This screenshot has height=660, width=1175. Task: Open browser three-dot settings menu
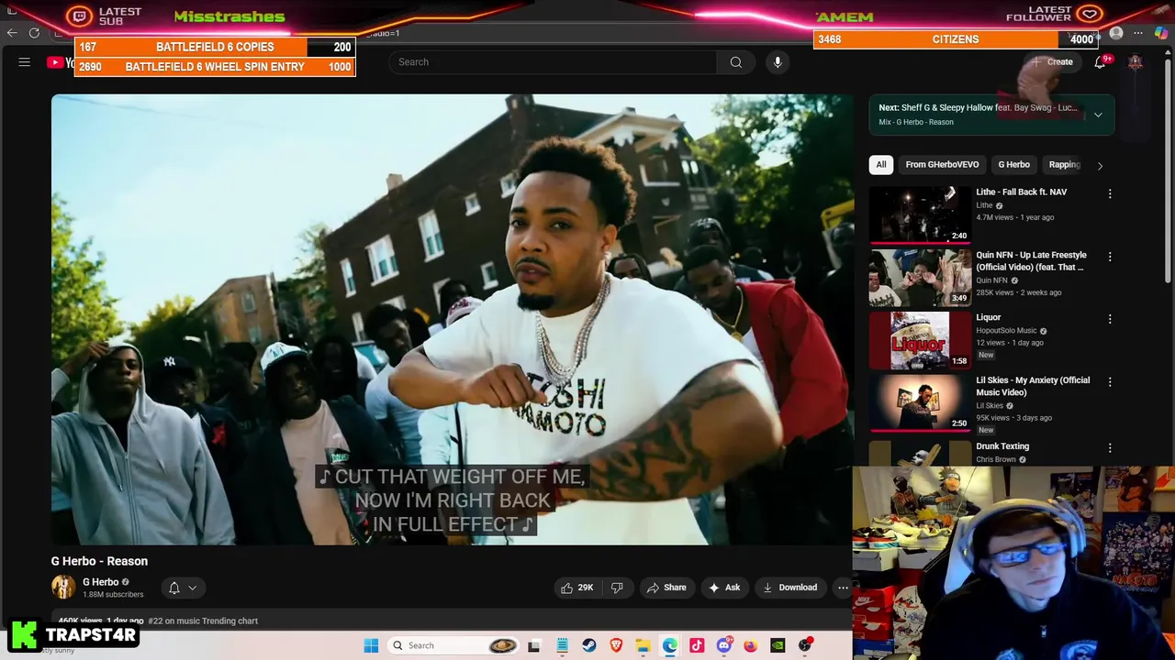1138,33
